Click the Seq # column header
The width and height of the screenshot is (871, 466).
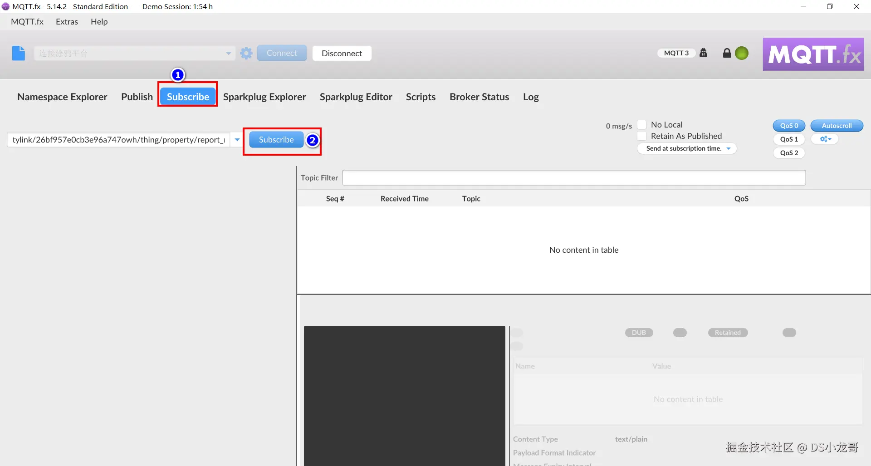(x=335, y=199)
